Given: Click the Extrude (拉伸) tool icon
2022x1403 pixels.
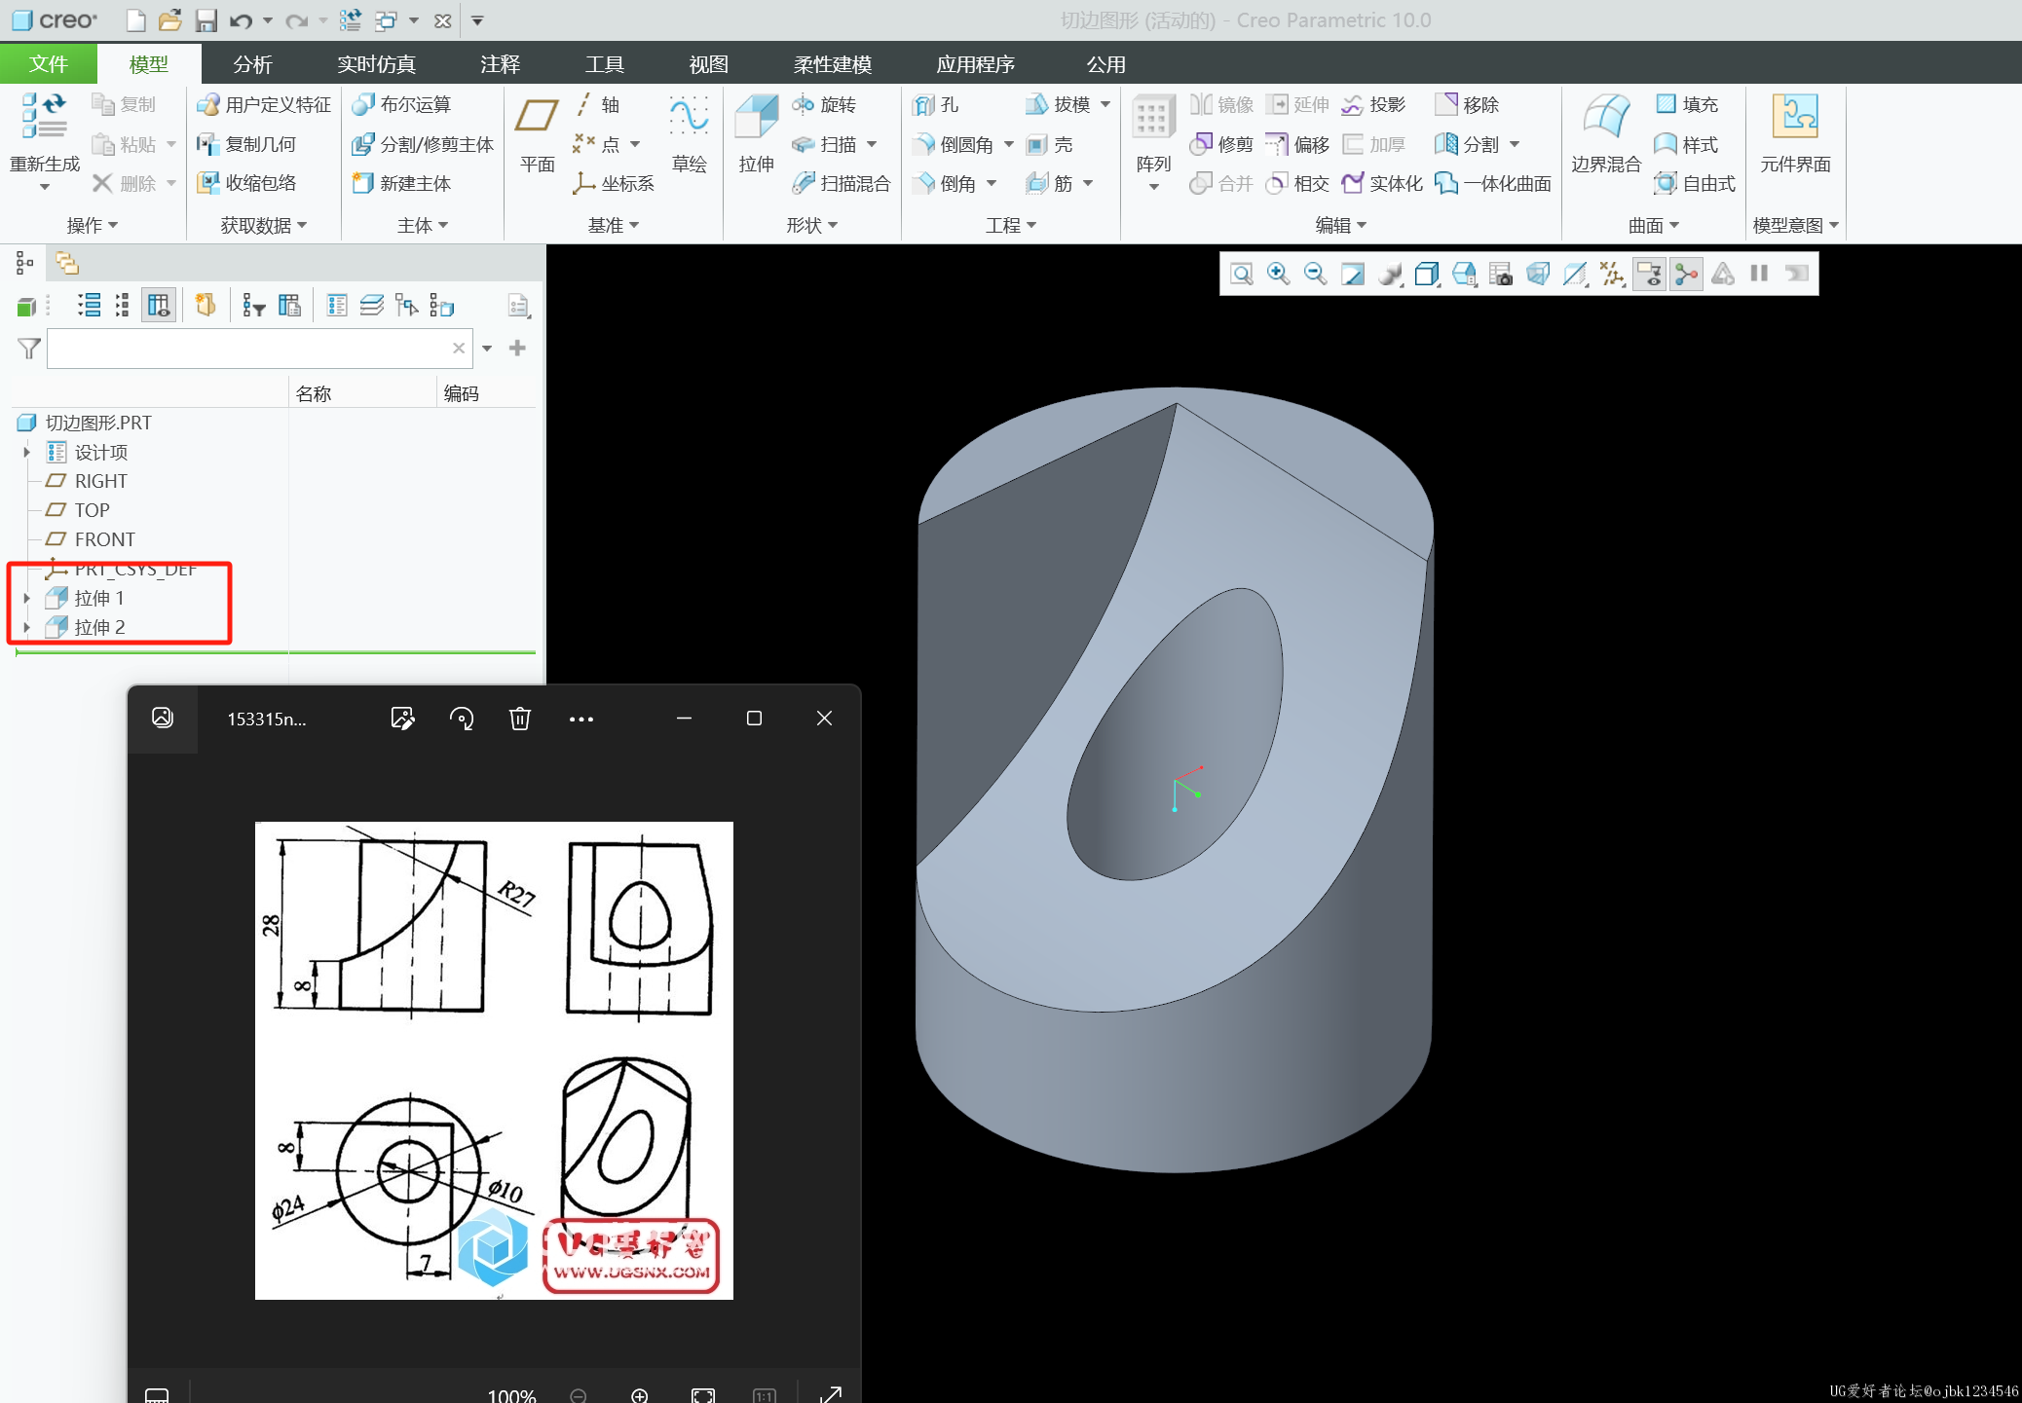Looking at the screenshot, I should point(756,119).
